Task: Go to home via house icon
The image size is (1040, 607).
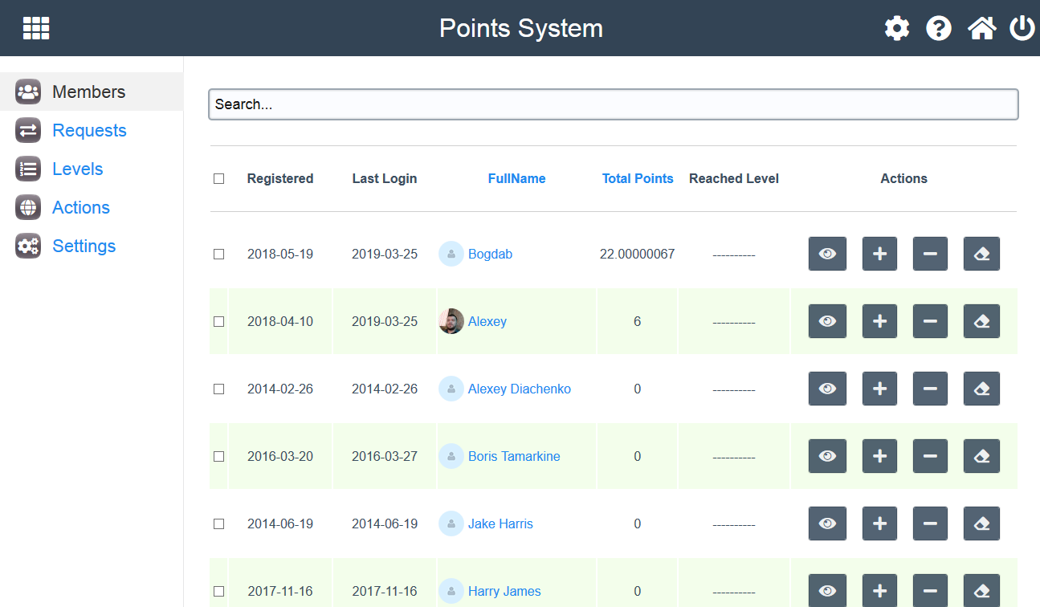Action: [981, 28]
